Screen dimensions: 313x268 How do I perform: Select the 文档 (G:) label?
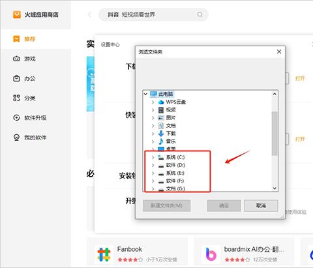click(175, 188)
